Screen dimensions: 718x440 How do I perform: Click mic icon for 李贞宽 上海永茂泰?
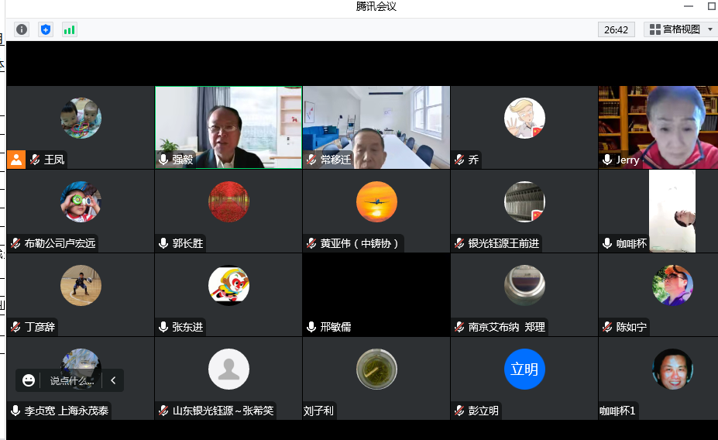pos(15,411)
